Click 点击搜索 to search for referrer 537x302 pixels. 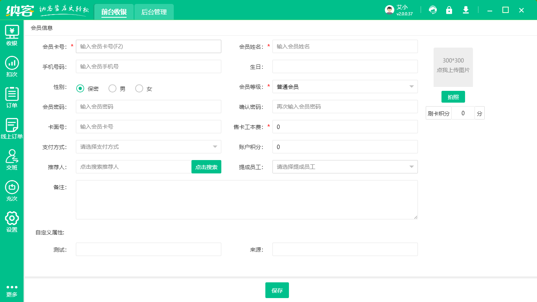(206, 167)
